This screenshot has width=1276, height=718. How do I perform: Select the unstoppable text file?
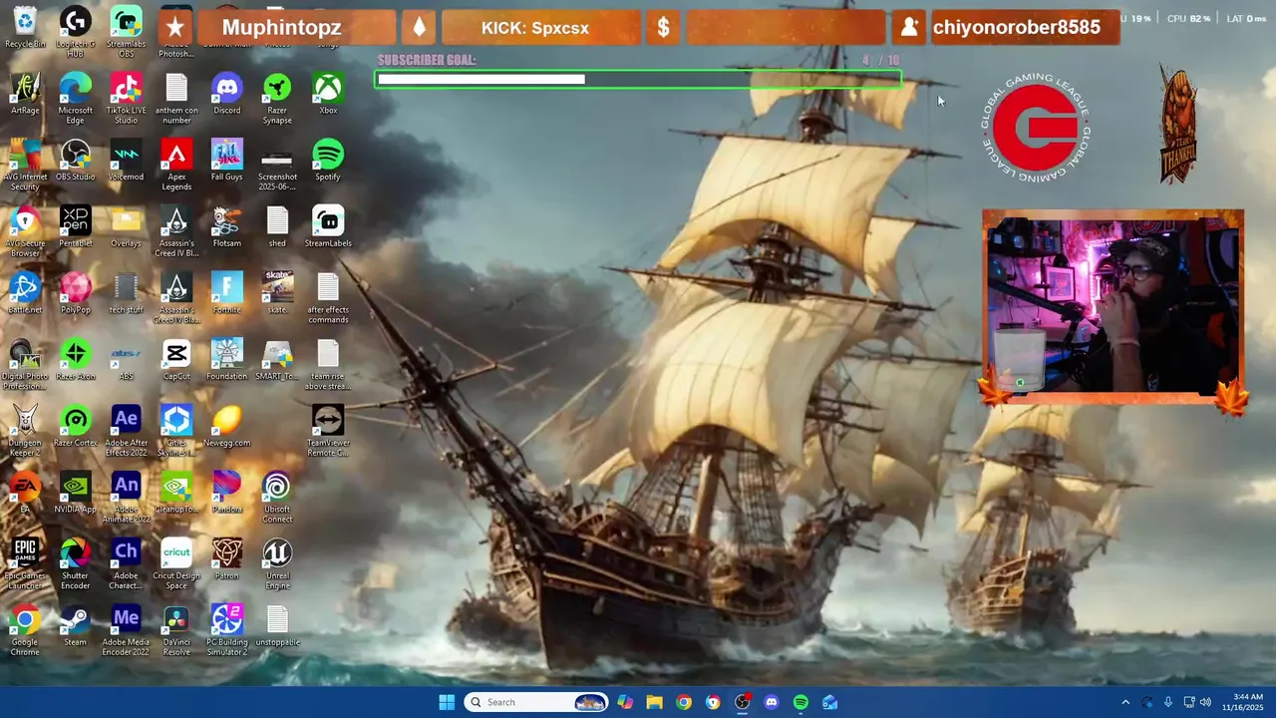[x=277, y=626]
